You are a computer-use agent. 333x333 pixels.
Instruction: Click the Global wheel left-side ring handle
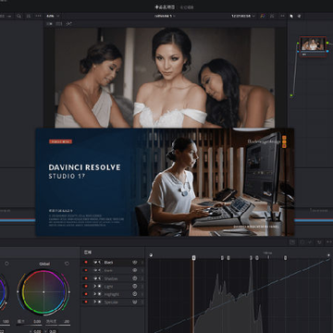[18, 291]
